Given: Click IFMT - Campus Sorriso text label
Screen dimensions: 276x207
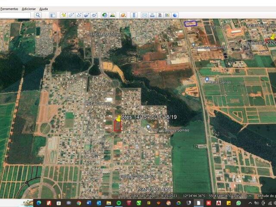Looking at the screenshot, I should [170, 130].
